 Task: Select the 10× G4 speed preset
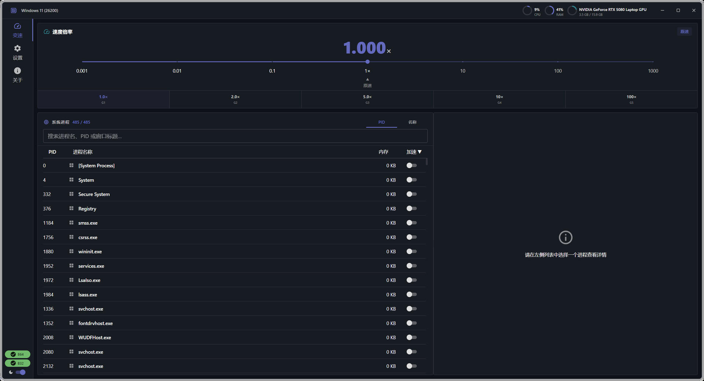(x=499, y=99)
